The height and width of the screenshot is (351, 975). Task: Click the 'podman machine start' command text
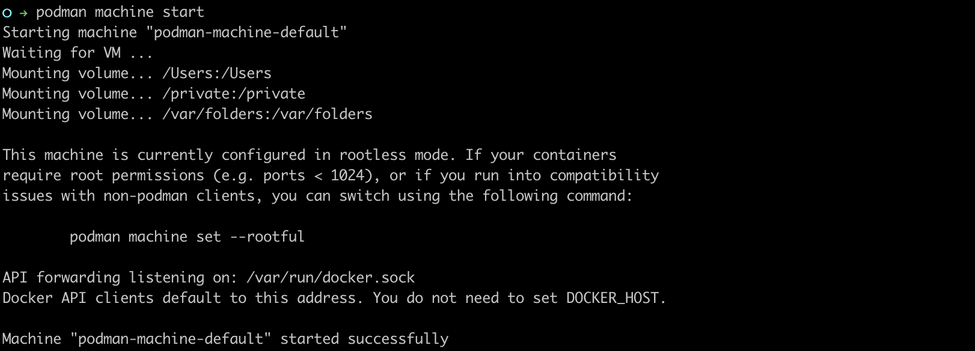coord(120,12)
